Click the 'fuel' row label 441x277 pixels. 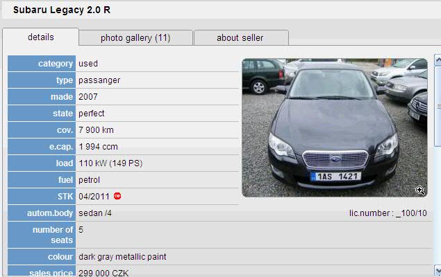click(42, 180)
